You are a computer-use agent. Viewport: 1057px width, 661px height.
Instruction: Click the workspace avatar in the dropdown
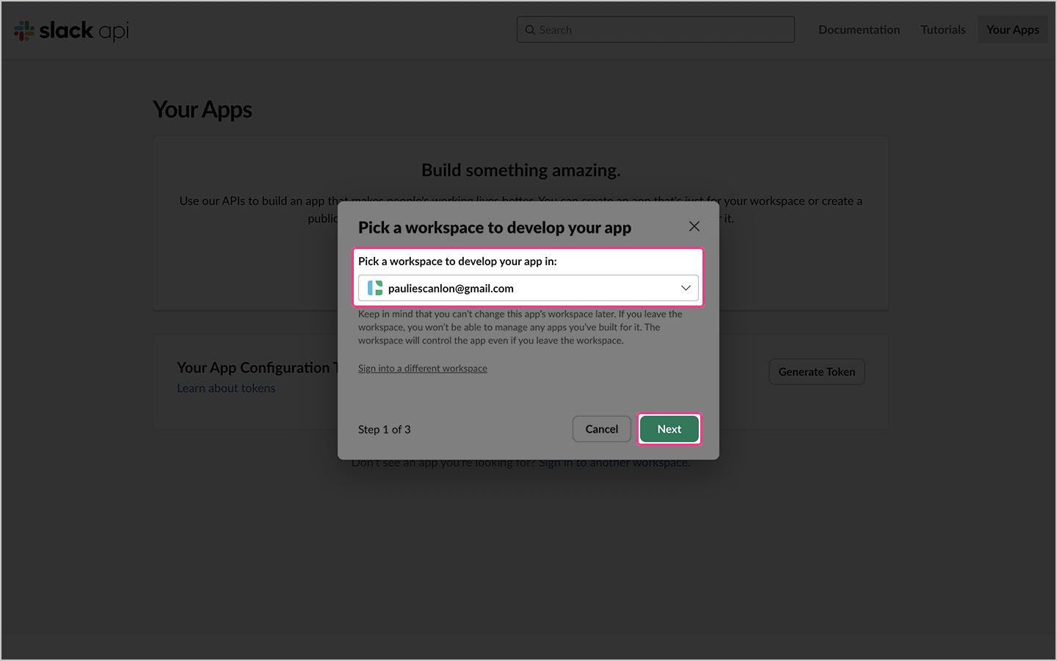pos(374,287)
